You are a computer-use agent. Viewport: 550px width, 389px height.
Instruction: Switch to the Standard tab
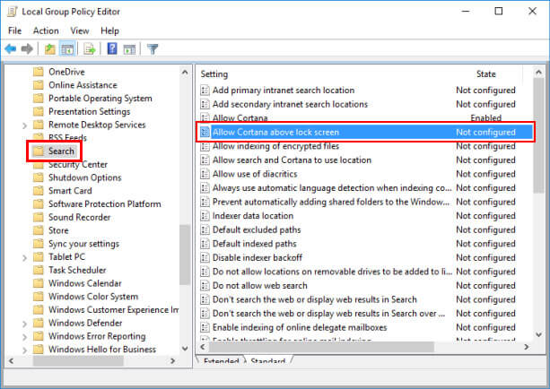click(x=267, y=361)
